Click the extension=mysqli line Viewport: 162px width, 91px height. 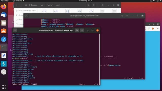pyautogui.click(x=21, y=58)
